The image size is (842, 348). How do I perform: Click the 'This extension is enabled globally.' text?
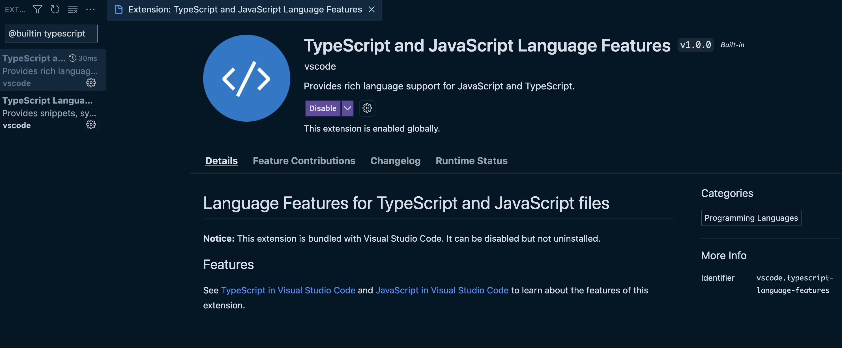tap(372, 128)
